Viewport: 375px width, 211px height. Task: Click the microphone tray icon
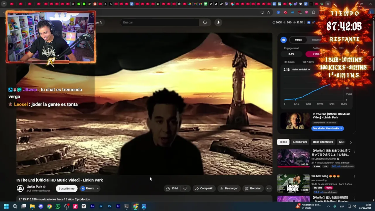click(x=335, y=206)
